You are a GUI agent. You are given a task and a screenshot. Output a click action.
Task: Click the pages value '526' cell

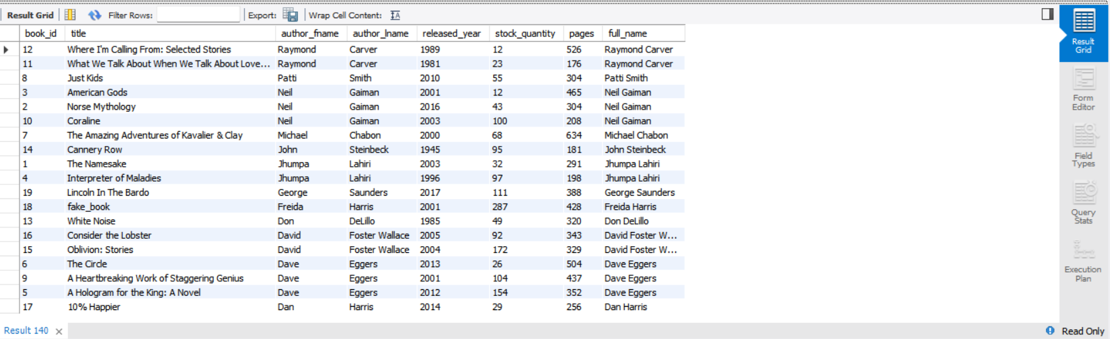click(582, 50)
